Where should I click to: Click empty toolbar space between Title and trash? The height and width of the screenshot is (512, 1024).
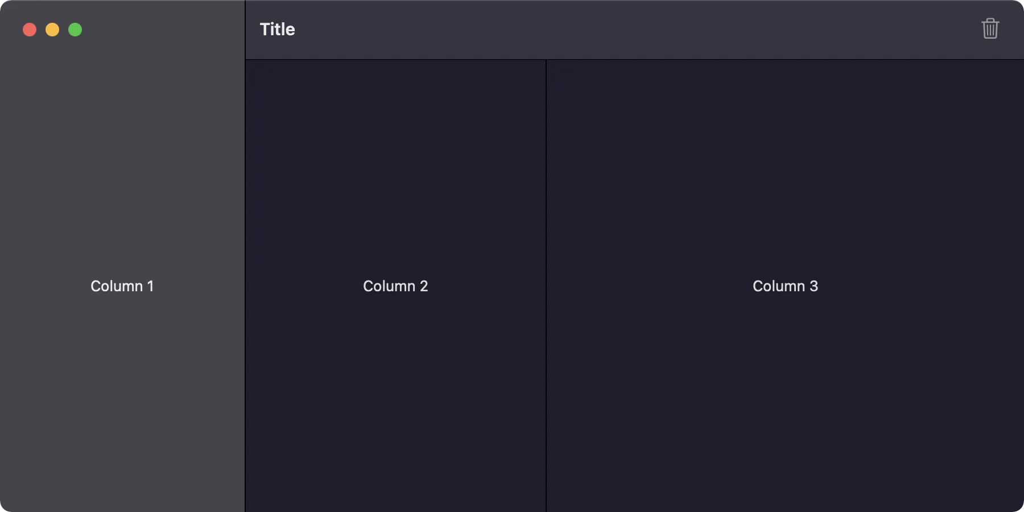click(626, 30)
